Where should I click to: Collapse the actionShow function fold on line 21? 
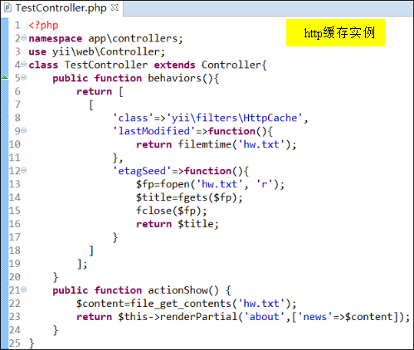24,289
